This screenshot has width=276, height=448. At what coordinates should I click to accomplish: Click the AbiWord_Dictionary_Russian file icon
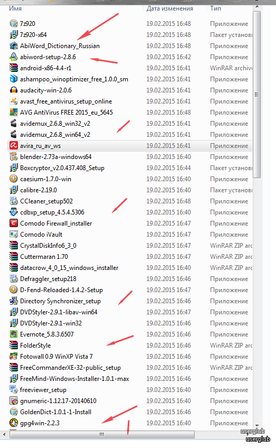13,46
